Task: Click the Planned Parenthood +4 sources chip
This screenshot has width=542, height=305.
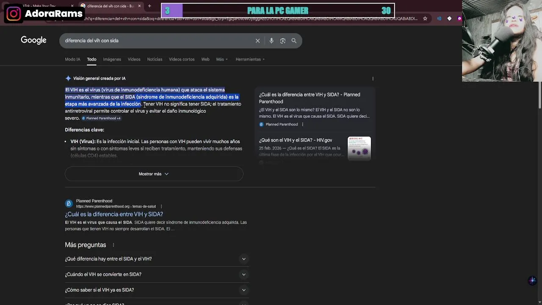Action: [x=101, y=118]
